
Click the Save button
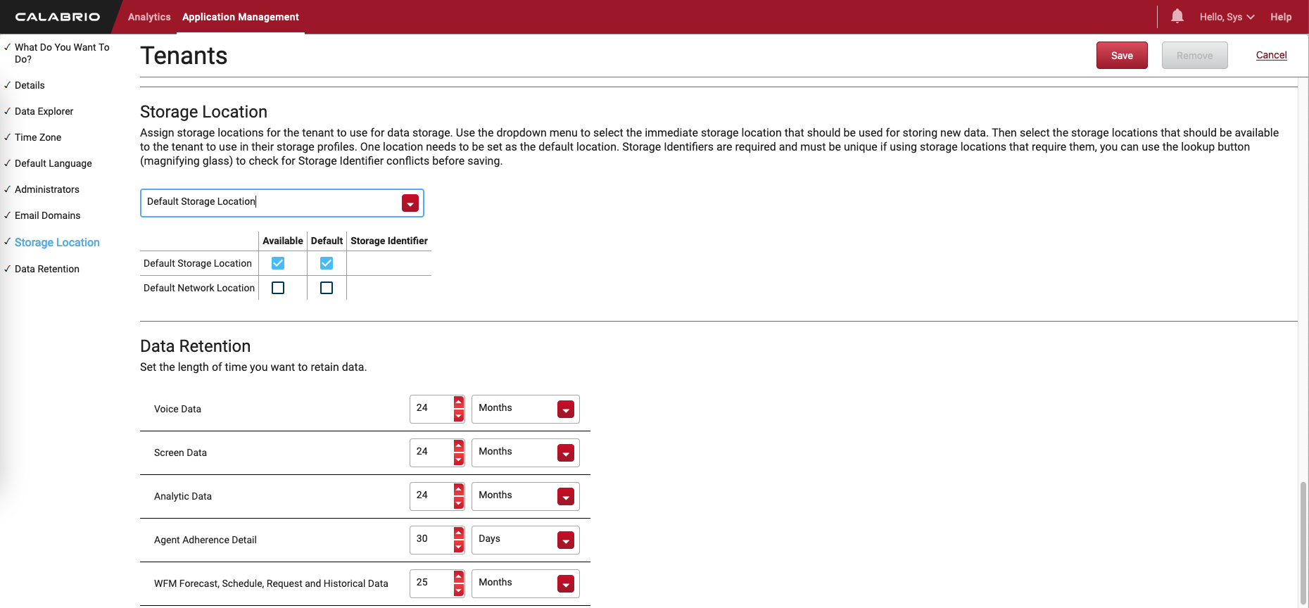[1122, 56]
